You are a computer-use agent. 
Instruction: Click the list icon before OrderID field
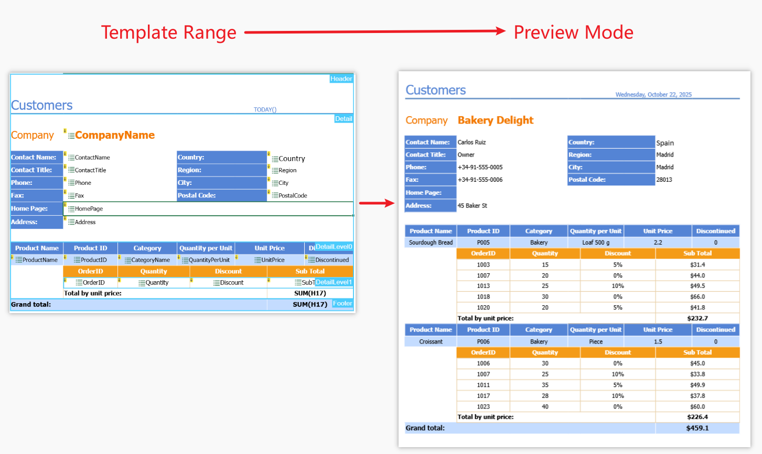tap(79, 283)
